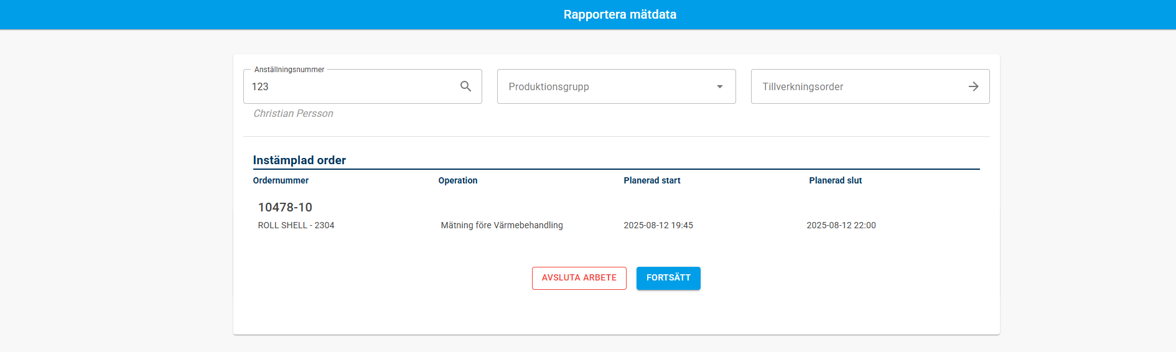Expand the Produktionsgrupp dropdown arrow
1176x352 pixels.
click(x=719, y=86)
